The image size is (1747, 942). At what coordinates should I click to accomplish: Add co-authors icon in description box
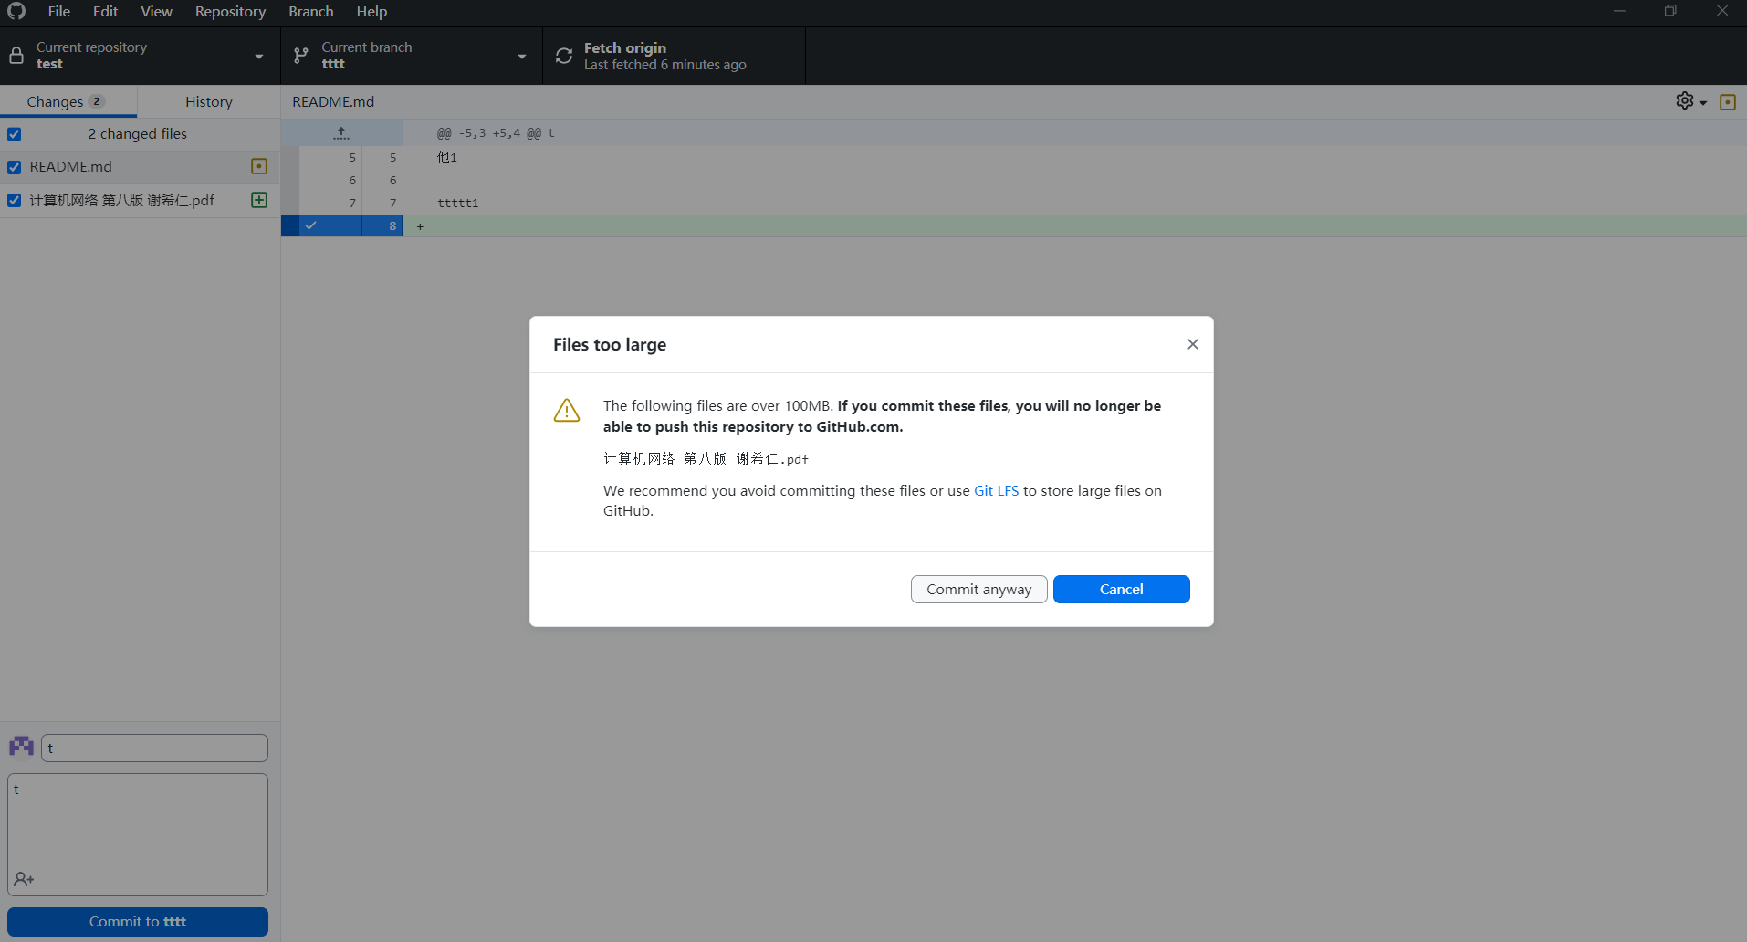(x=24, y=879)
